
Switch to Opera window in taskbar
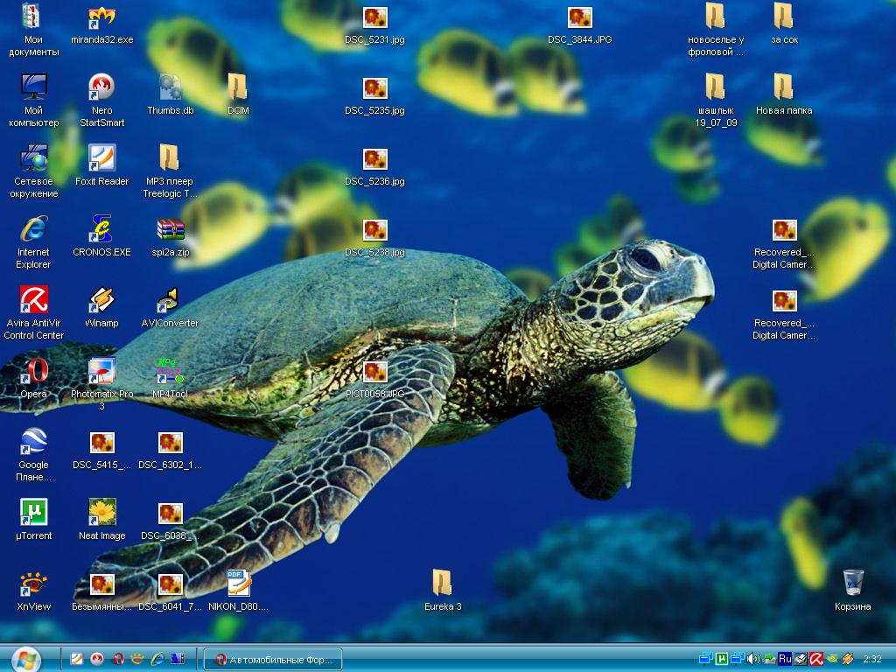272,659
